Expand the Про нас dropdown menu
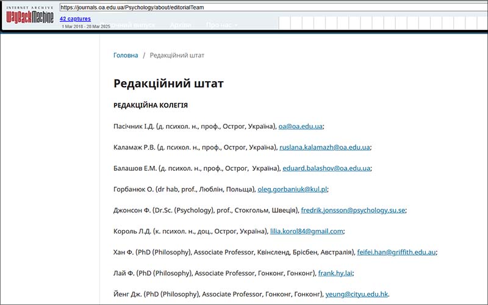The width and height of the screenshot is (488, 305). pyautogui.click(x=221, y=25)
